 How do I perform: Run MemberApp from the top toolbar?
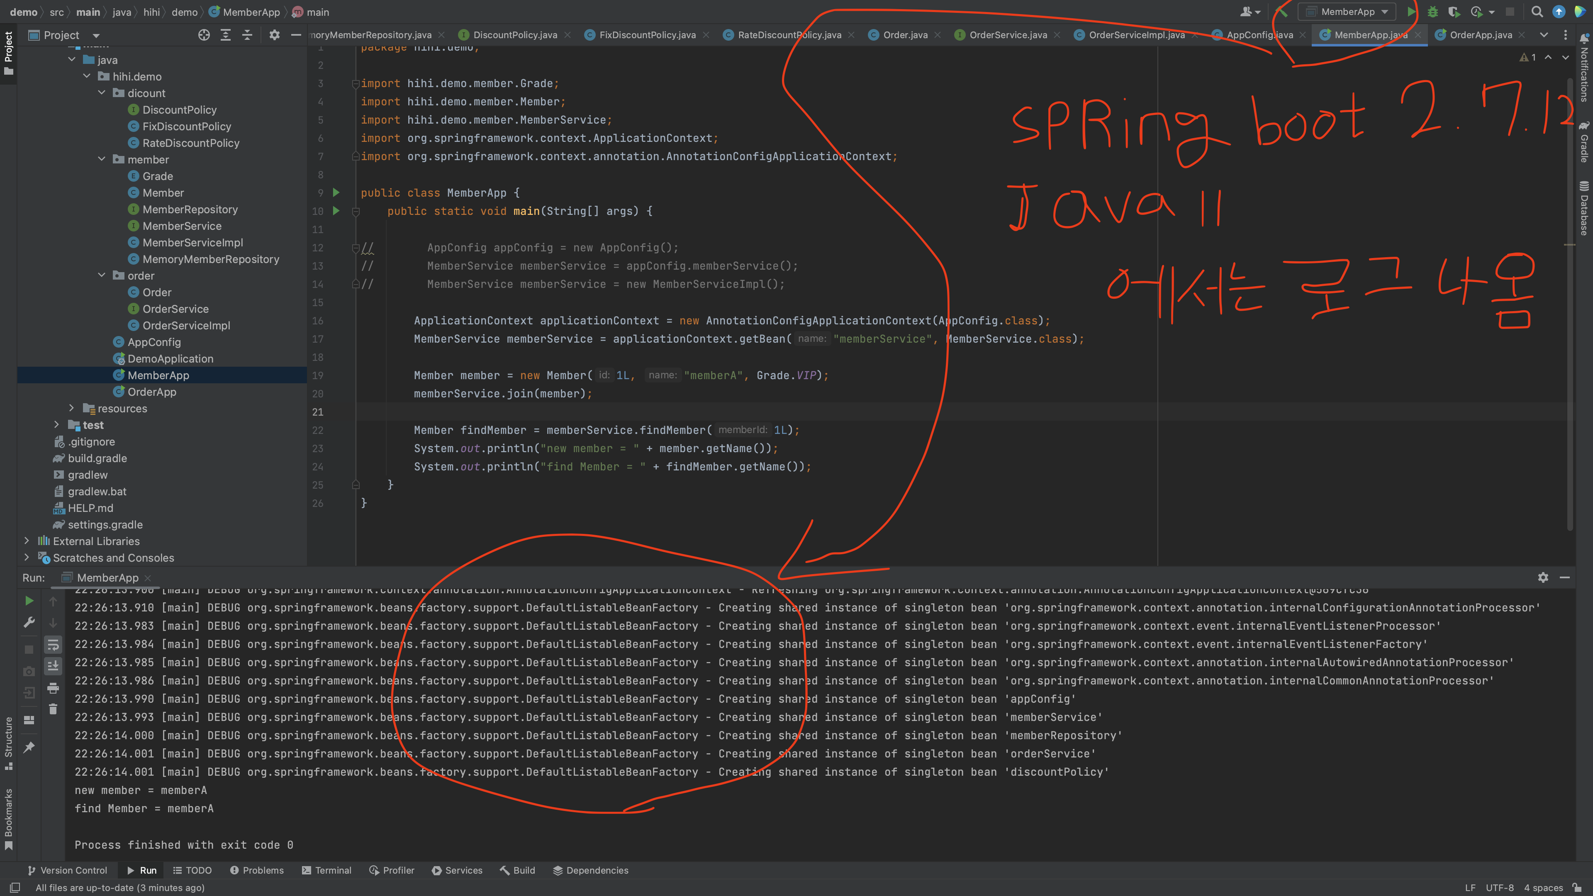point(1411,12)
